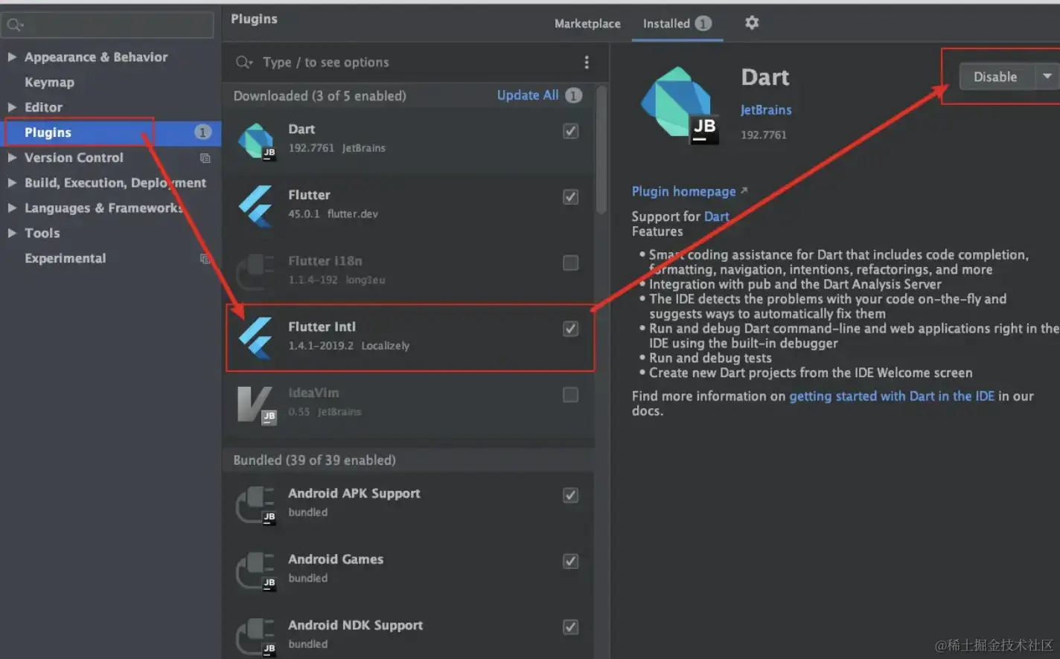The height and width of the screenshot is (659, 1060).
Task: Click the Android Games plugin name
Action: click(336, 559)
